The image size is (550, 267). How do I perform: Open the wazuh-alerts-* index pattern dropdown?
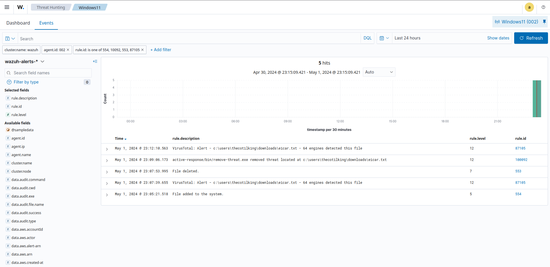(25, 61)
